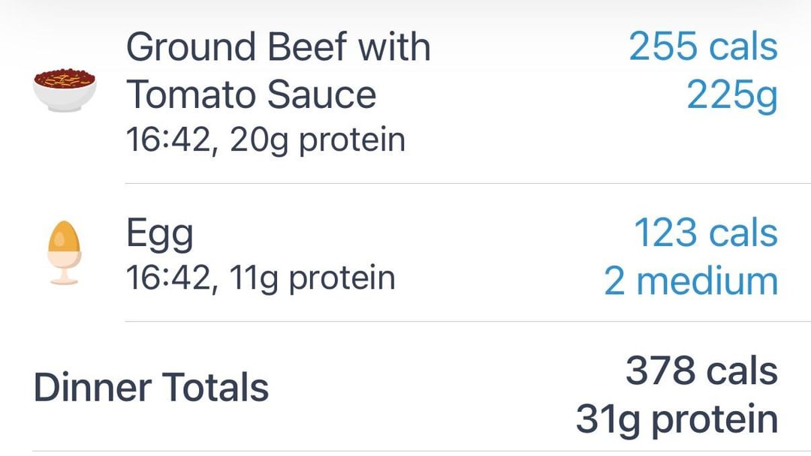Click the "11g protein" text
Image resolution: width=811 pixels, height=456 pixels.
click(x=312, y=278)
